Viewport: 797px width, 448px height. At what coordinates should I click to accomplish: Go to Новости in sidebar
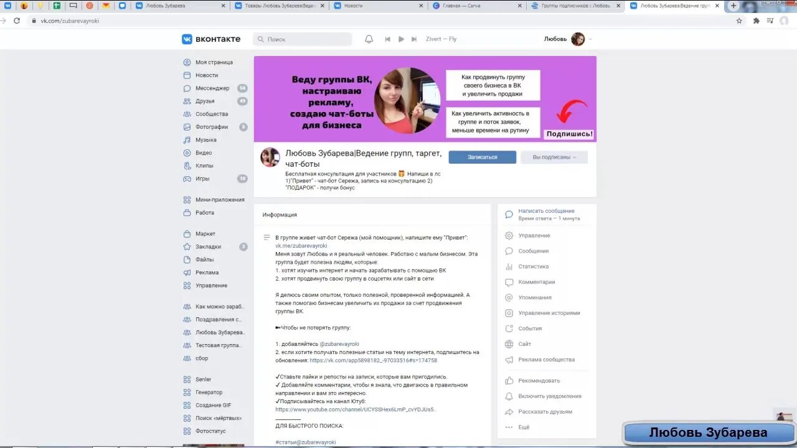coord(206,75)
